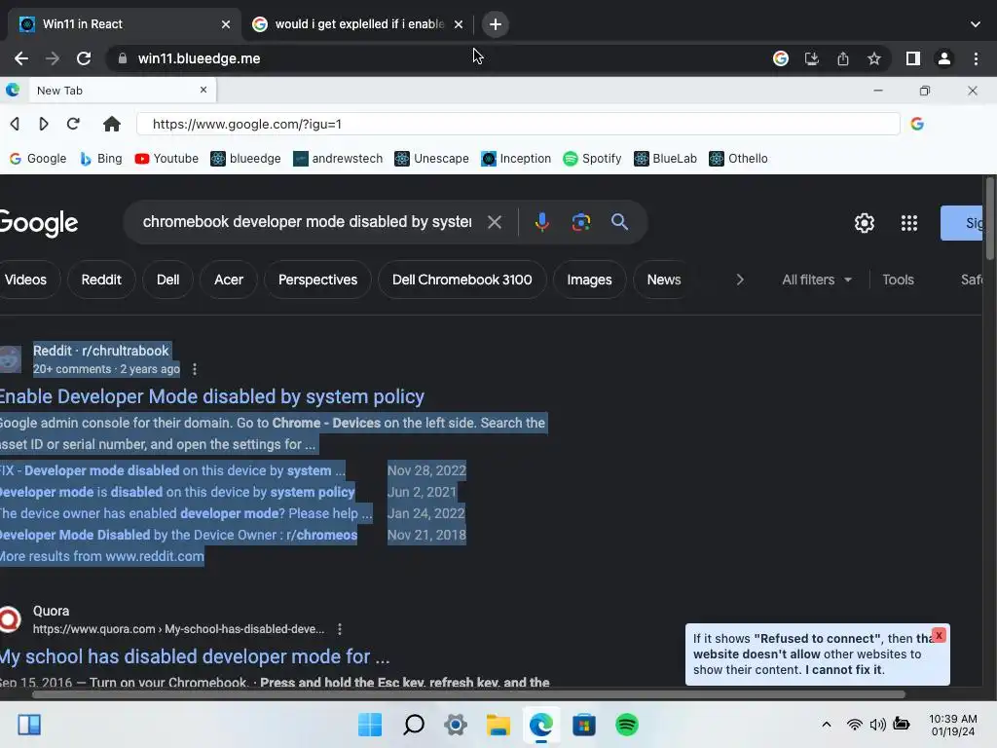Open 'Enable Developer Mode disabled' result
This screenshot has width=997, height=748.
coord(211,396)
